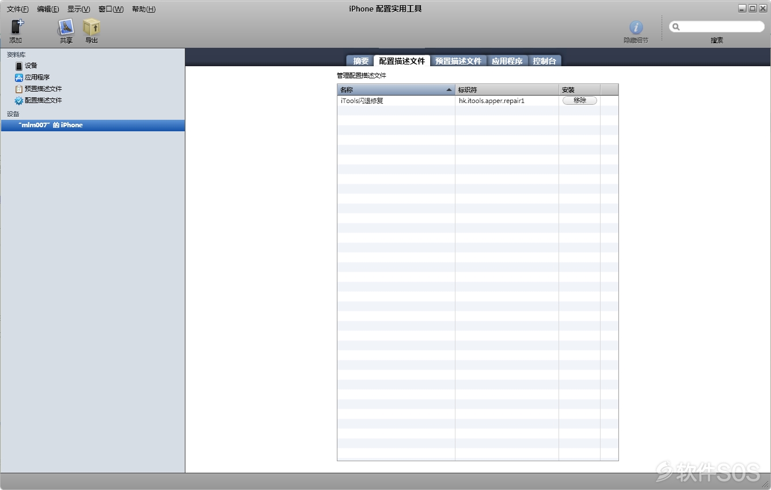Minimize the iPhone 配置实用工具 window
Screen dimensions: 771x490
[x=742, y=8]
